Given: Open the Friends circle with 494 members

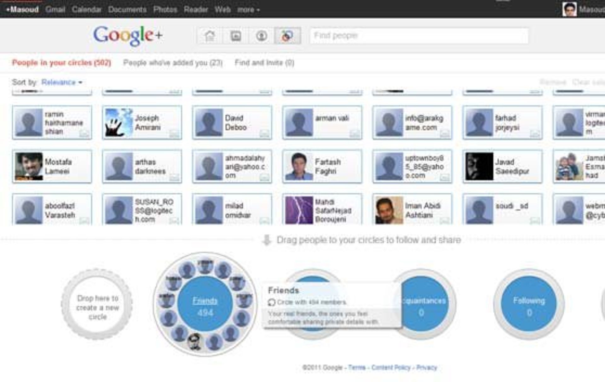Looking at the screenshot, I should pos(205,304).
